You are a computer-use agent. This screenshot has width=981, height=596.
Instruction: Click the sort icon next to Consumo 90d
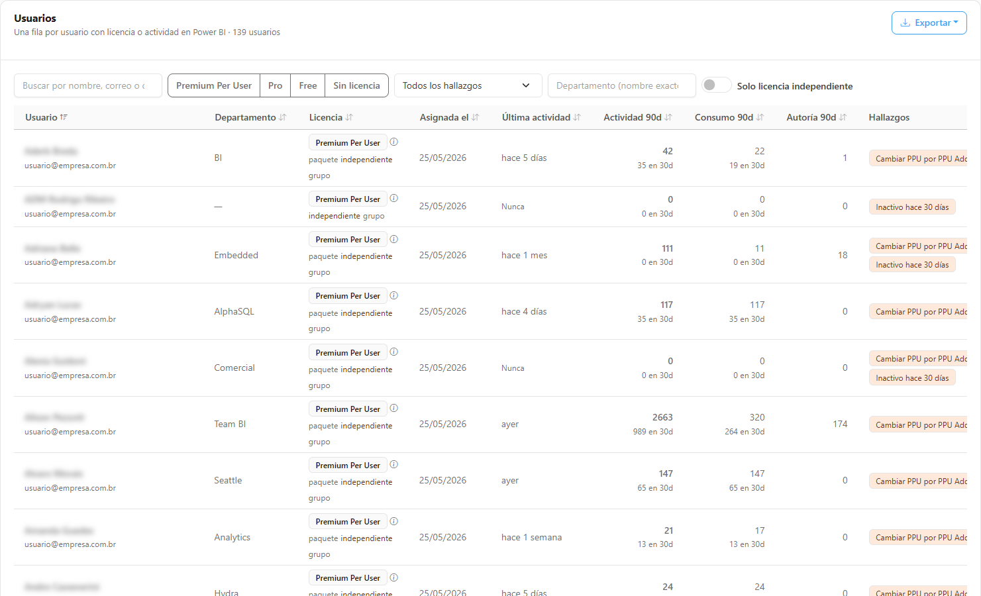pos(760,117)
